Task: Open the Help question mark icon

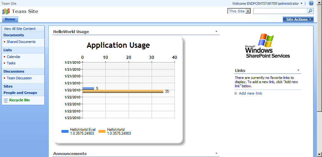Action: point(311,3)
